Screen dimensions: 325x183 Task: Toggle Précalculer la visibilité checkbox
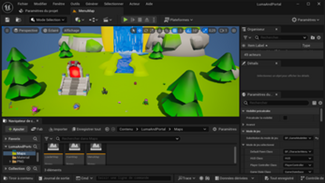click(285, 118)
